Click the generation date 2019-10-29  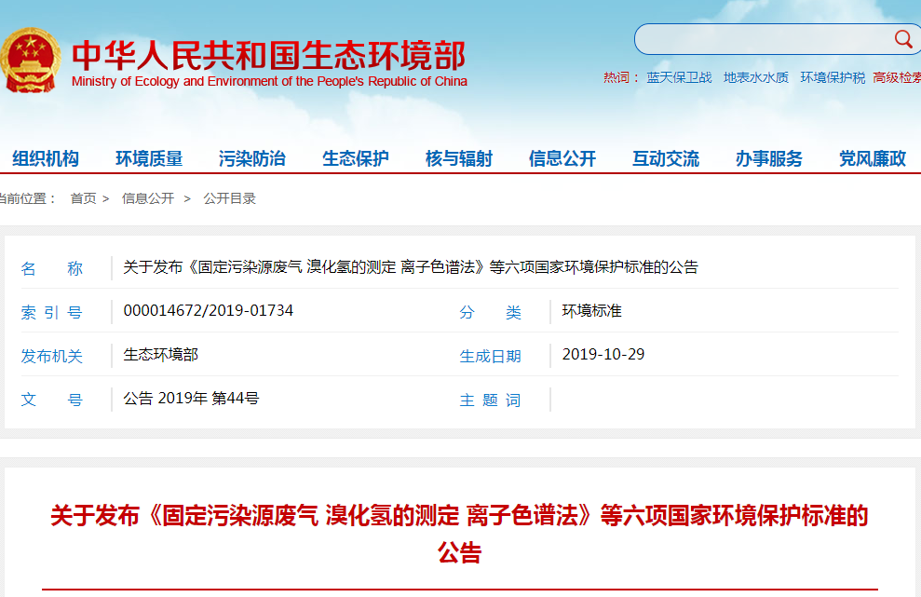[x=603, y=354]
